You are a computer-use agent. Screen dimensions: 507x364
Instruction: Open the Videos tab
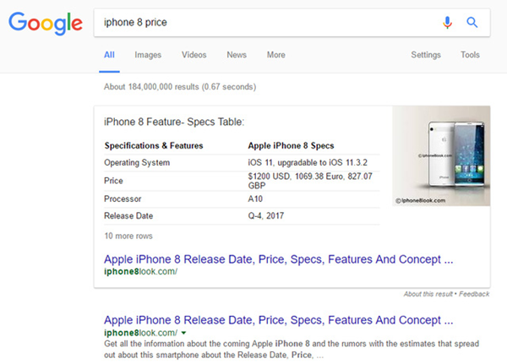194,55
